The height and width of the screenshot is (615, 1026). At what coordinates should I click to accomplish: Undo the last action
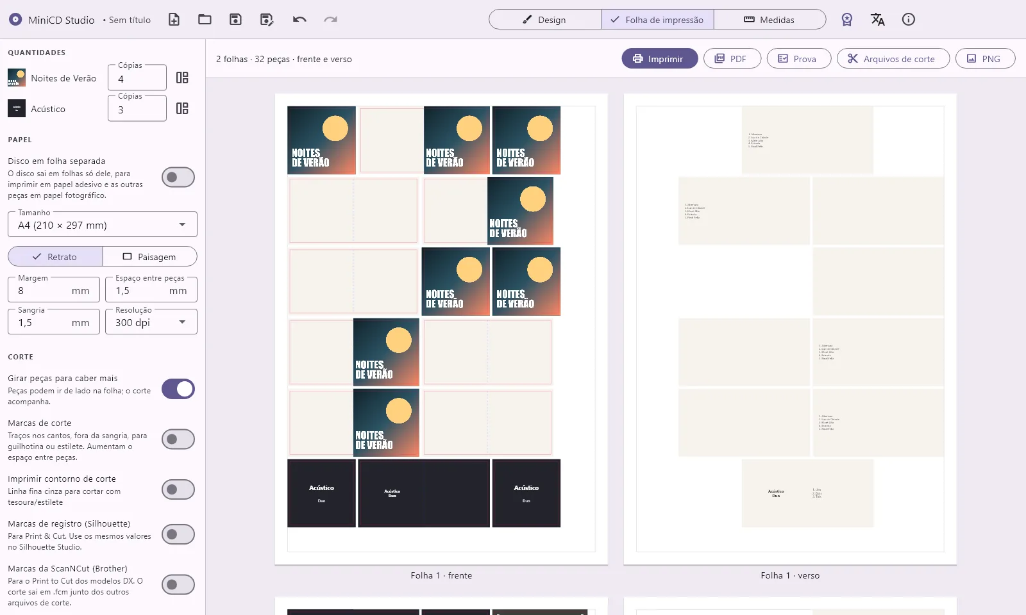point(299,19)
